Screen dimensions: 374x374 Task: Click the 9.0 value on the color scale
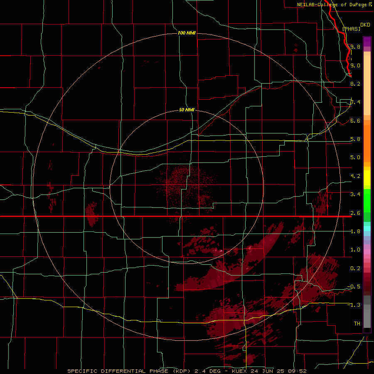tap(355, 65)
